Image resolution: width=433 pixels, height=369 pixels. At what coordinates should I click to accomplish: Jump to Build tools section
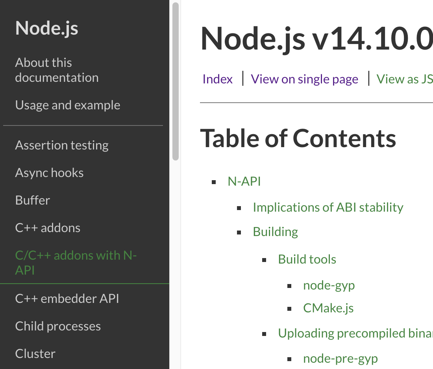307,259
